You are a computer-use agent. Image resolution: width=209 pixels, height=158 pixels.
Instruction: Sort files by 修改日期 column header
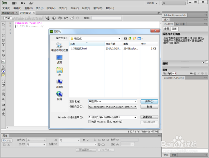(x=113, y=44)
